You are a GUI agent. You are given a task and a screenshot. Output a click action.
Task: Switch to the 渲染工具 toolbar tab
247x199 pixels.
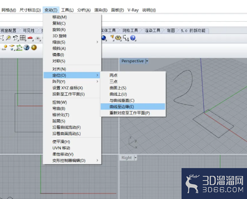coord(152,30)
